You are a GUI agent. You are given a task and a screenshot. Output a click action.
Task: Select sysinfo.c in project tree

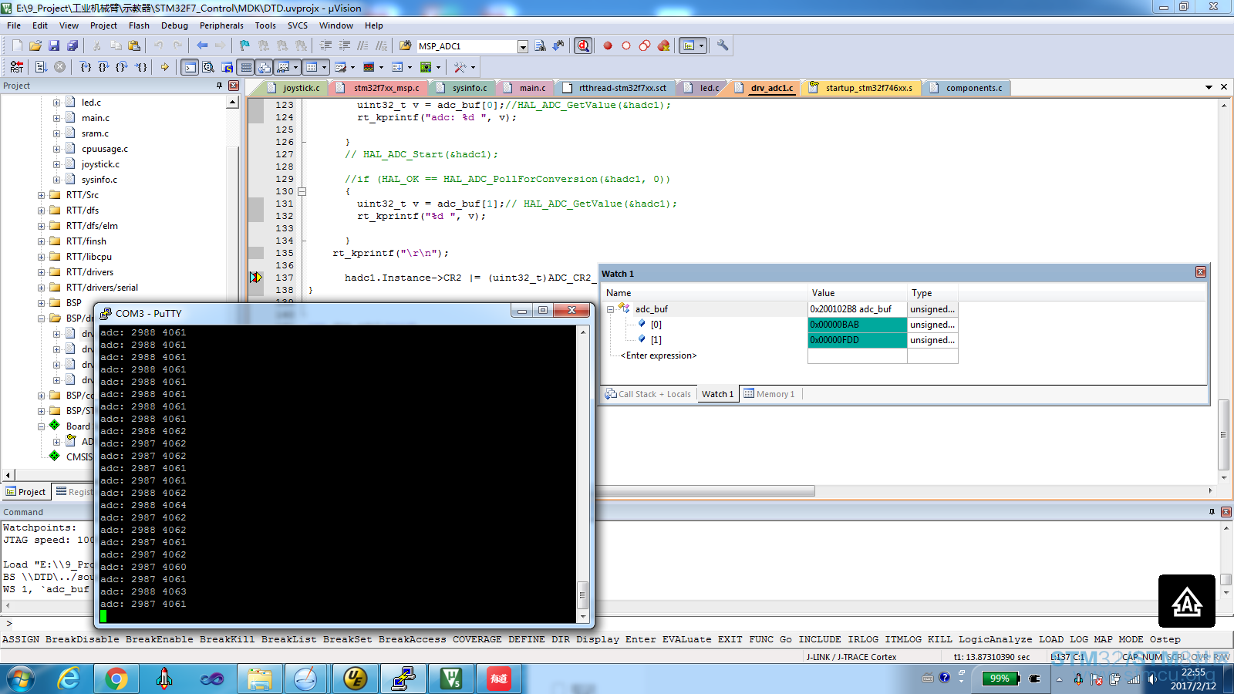point(99,180)
